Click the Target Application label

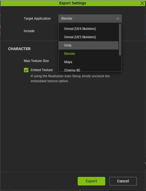click(x=37, y=19)
